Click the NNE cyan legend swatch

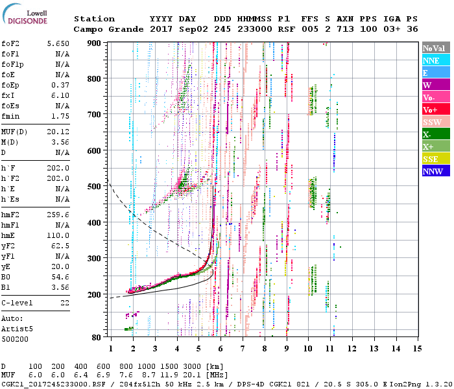point(435,61)
